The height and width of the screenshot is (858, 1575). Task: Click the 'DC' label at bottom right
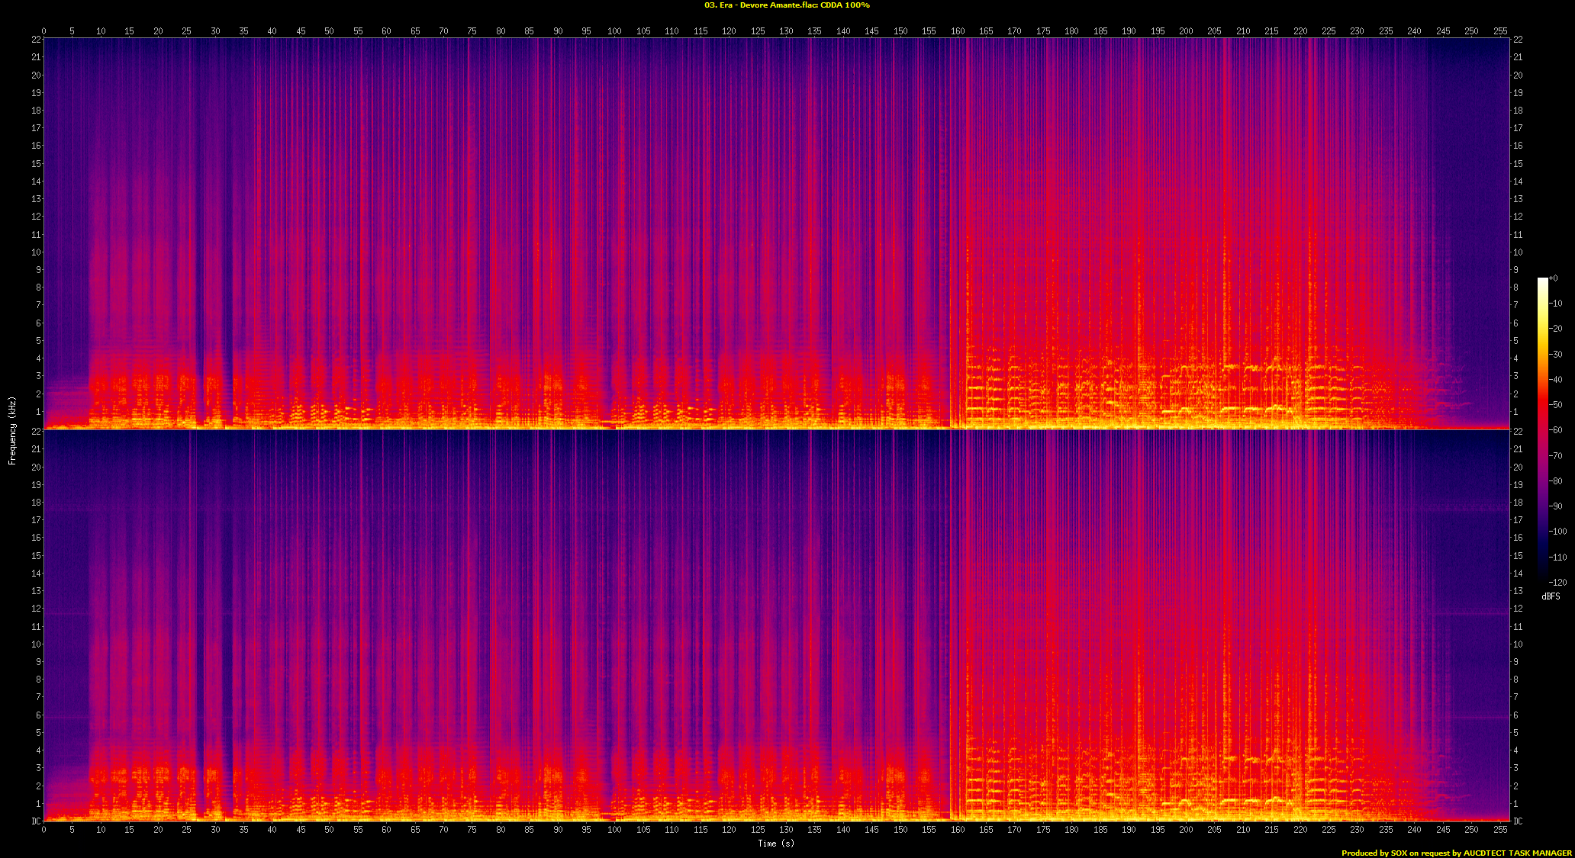[x=1518, y=821]
